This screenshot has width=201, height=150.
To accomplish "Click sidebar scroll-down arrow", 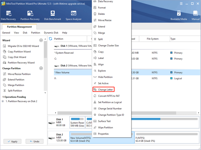I will coord(45,93).
